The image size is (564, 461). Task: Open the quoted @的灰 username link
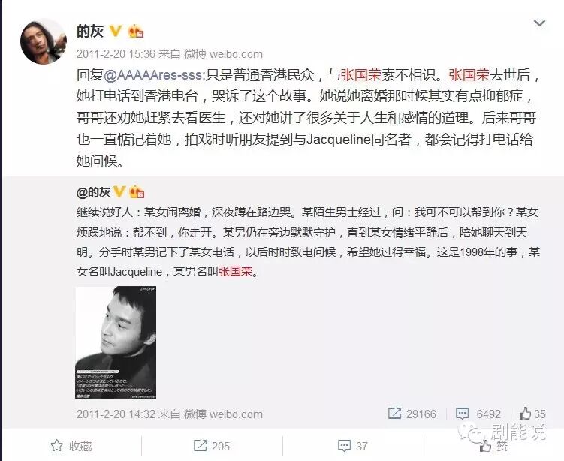pos(93,192)
